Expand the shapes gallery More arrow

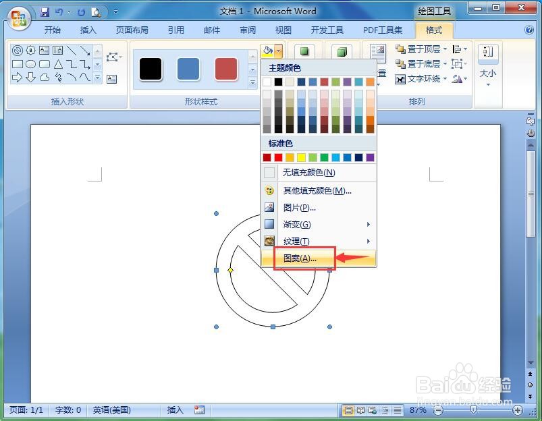point(97,78)
